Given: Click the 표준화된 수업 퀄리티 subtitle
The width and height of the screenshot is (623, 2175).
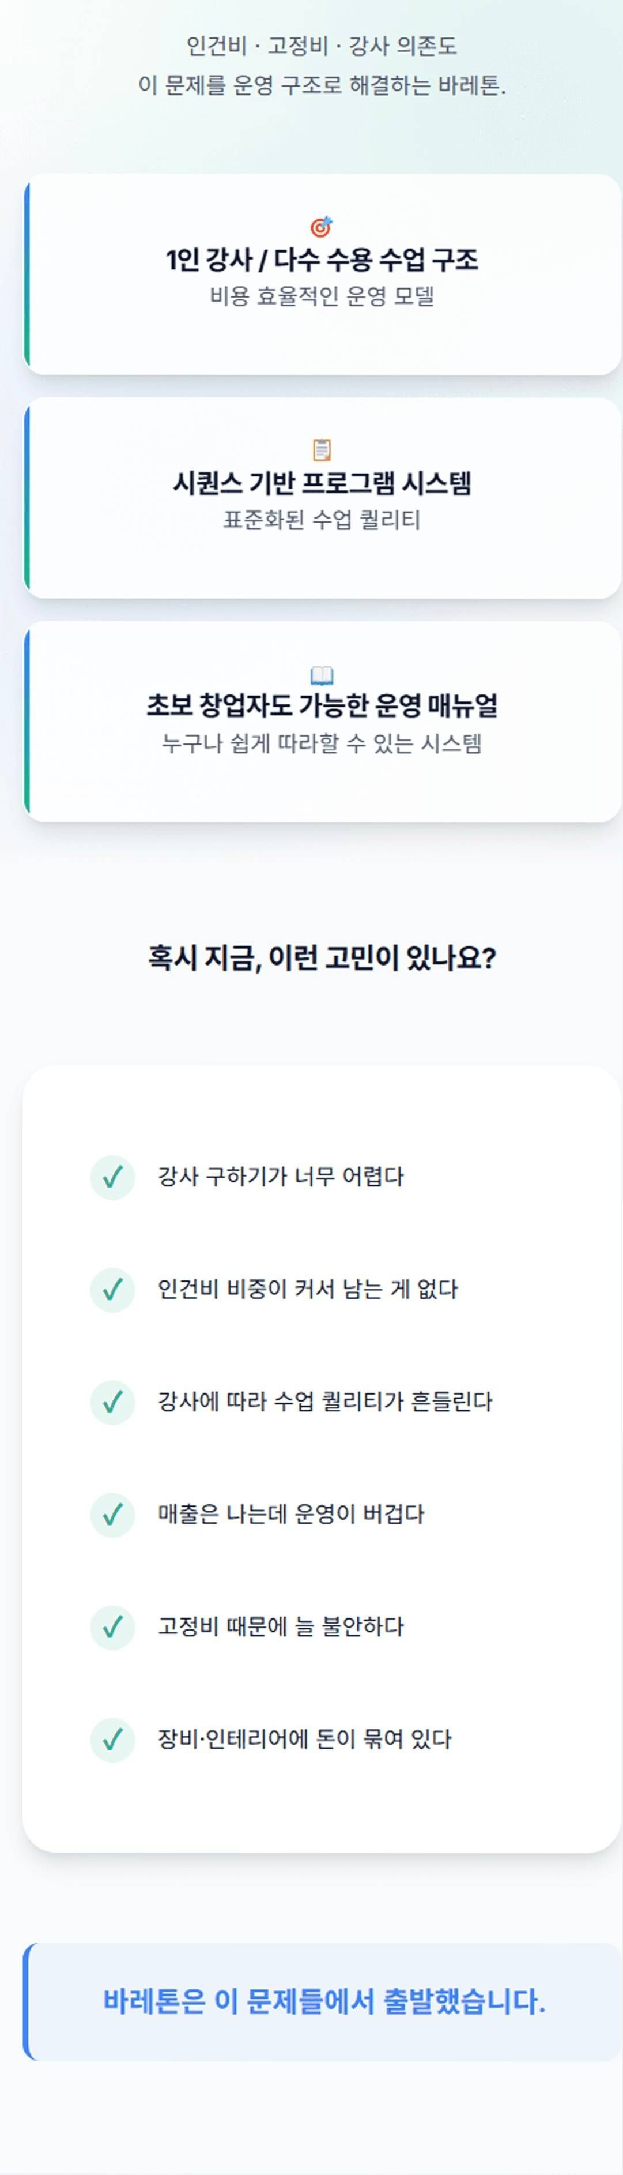Looking at the screenshot, I should click(322, 520).
